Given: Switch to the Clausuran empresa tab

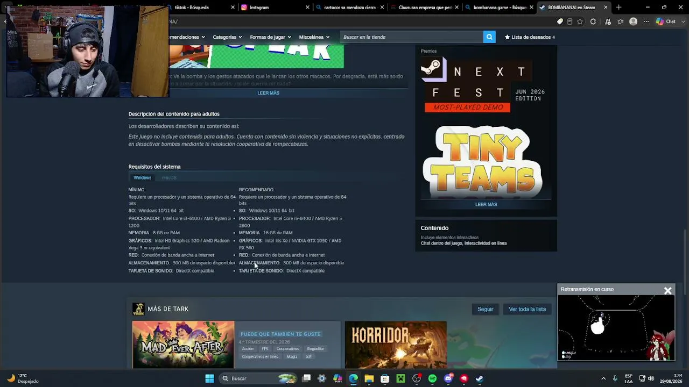Looking at the screenshot, I should 424,8.
